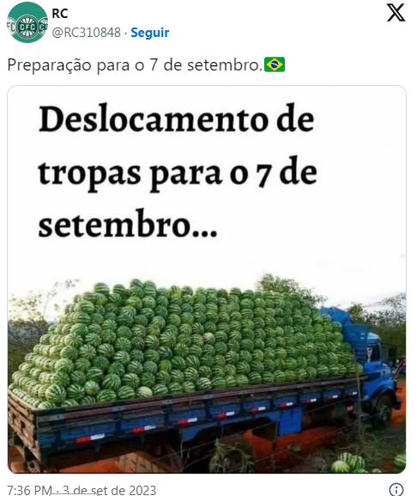
Task: Open the tweet info icon
Action: [396, 489]
